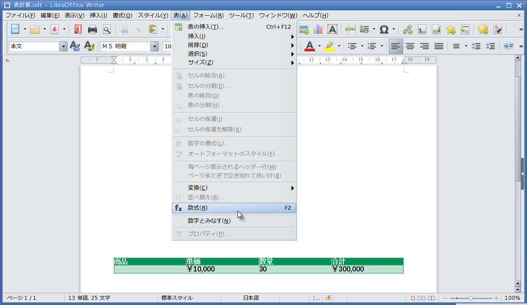Open the ツール(T) menu
Screen dimensions: 527x305
(241, 15)
